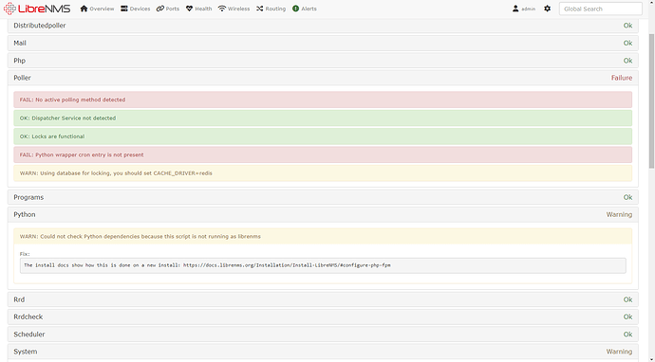
Task: Click the Poller Failure status
Action: click(x=622, y=78)
